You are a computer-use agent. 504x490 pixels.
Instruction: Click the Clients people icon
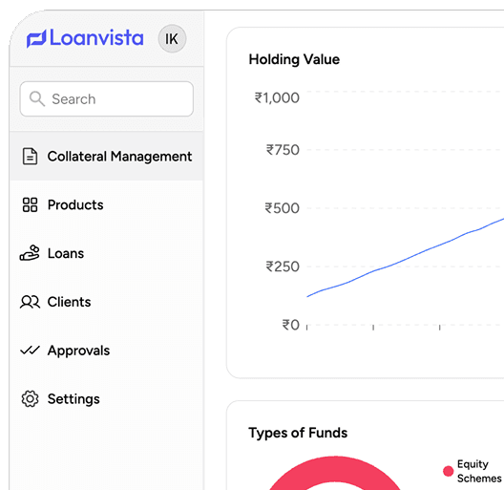(x=30, y=302)
